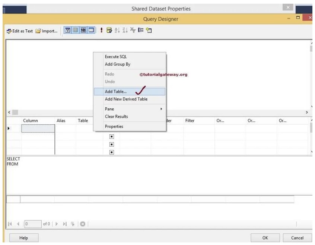Toggle the SQL pane icon

click(x=83, y=30)
